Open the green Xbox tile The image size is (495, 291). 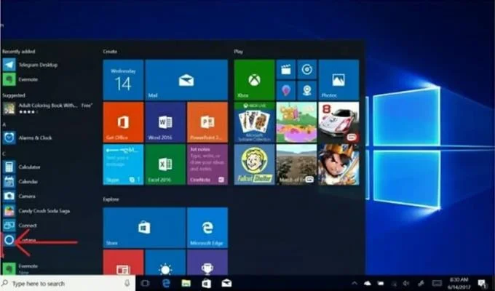click(x=254, y=80)
